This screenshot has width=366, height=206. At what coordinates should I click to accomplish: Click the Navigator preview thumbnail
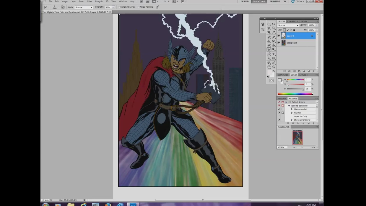click(x=297, y=137)
